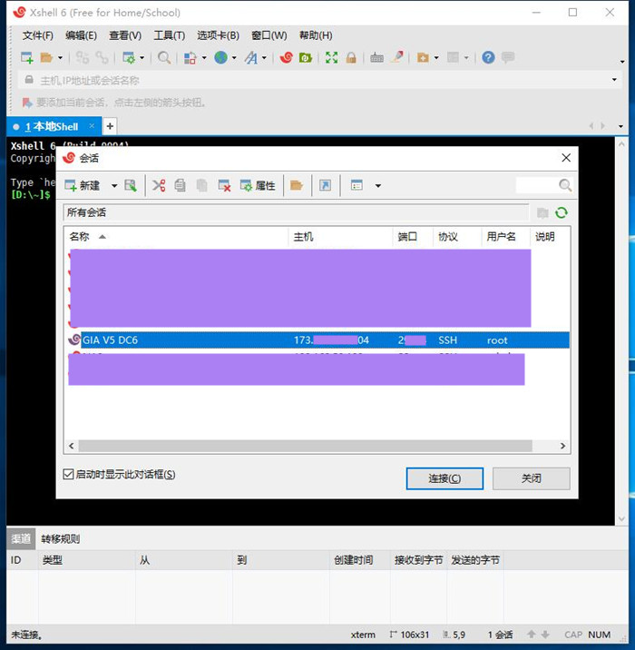The image size is (635, 650).
Task: Open the 选项卡(B) menu
Action: coord(219,35)
